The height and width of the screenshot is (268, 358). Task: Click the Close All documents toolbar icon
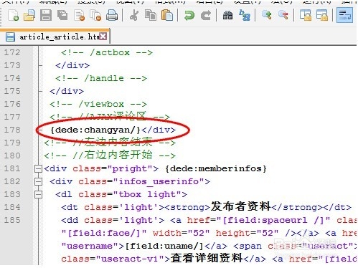(95, 15)
